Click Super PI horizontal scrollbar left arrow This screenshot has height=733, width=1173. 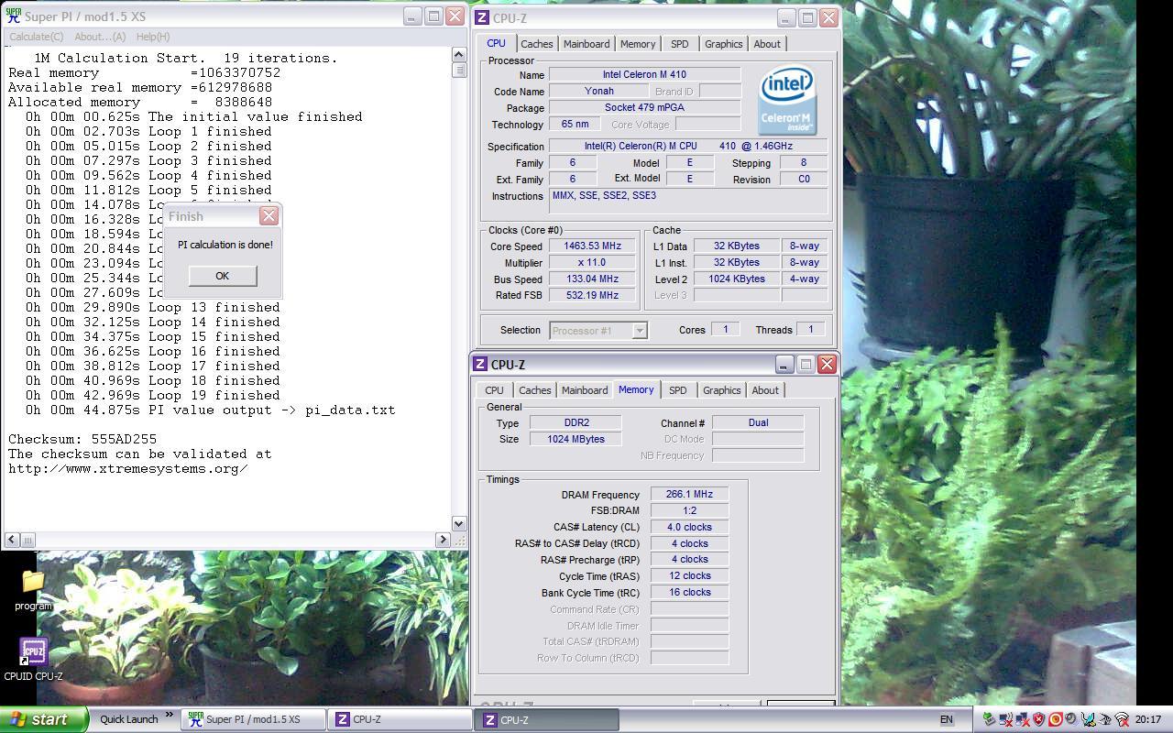tap(13, 540)
